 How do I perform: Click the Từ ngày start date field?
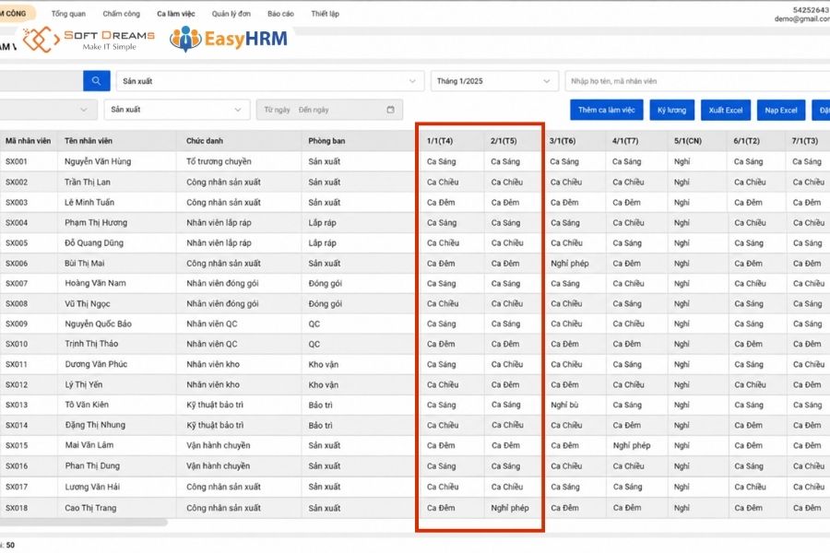pos(278,110)
